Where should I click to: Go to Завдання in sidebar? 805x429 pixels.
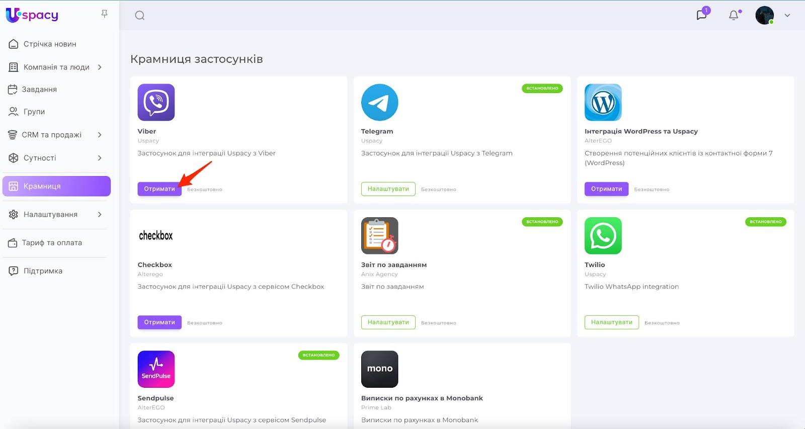39,90
